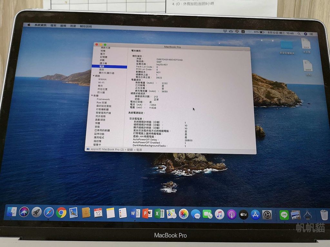Image resolution: width=330 pixels, height=247 pixels.
Task: Open Safari from the Dock
Action: (x=49, y=213)
